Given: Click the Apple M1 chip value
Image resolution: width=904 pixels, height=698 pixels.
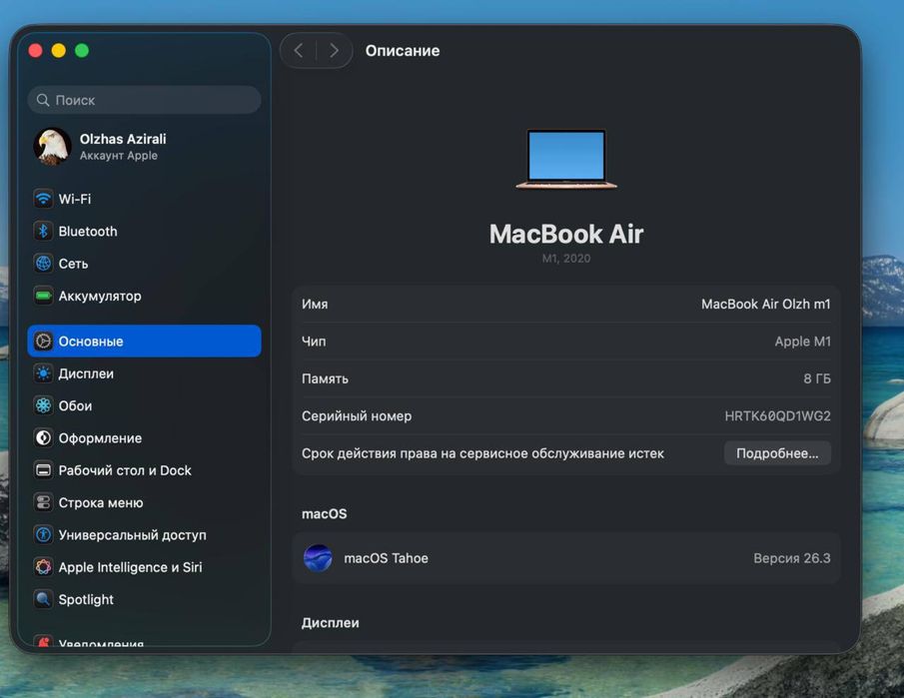Looking at the screenshot, I should point(802,342).
